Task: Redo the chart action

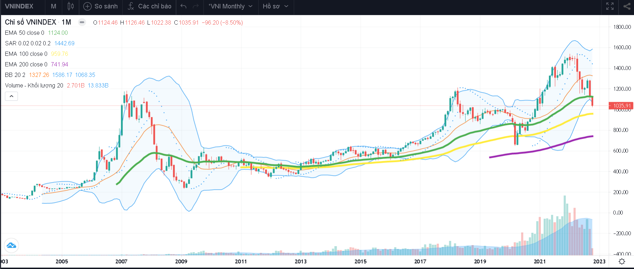Action: coord(196,6)
